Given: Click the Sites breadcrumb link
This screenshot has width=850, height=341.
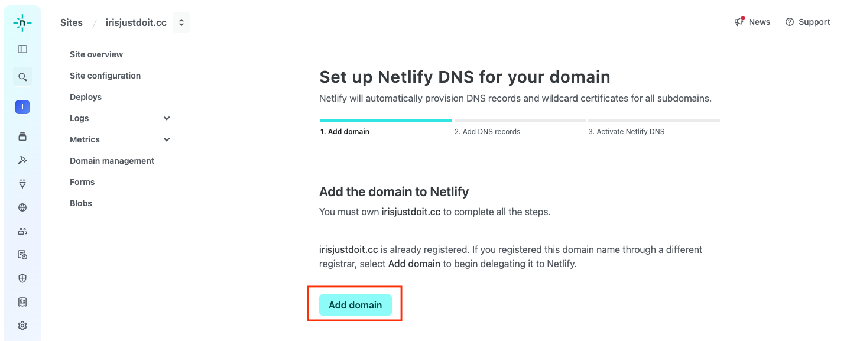Looking at the screenshot, I should pyautogui.click(x=72, y=23).
